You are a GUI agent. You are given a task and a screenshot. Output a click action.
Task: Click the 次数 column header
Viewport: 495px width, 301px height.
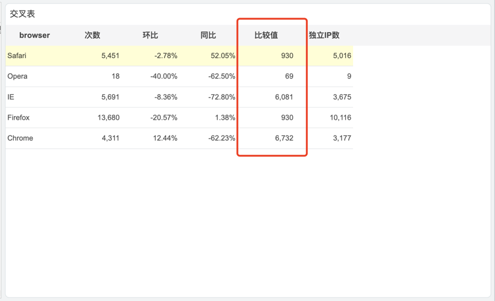point(92,35)
